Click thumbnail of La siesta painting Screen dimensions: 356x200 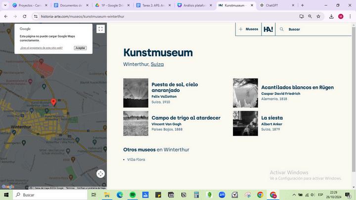pos(245,123)
